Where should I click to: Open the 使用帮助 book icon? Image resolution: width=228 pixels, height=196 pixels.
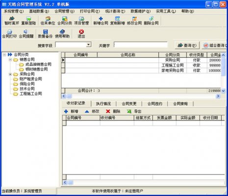coord(62,32)
